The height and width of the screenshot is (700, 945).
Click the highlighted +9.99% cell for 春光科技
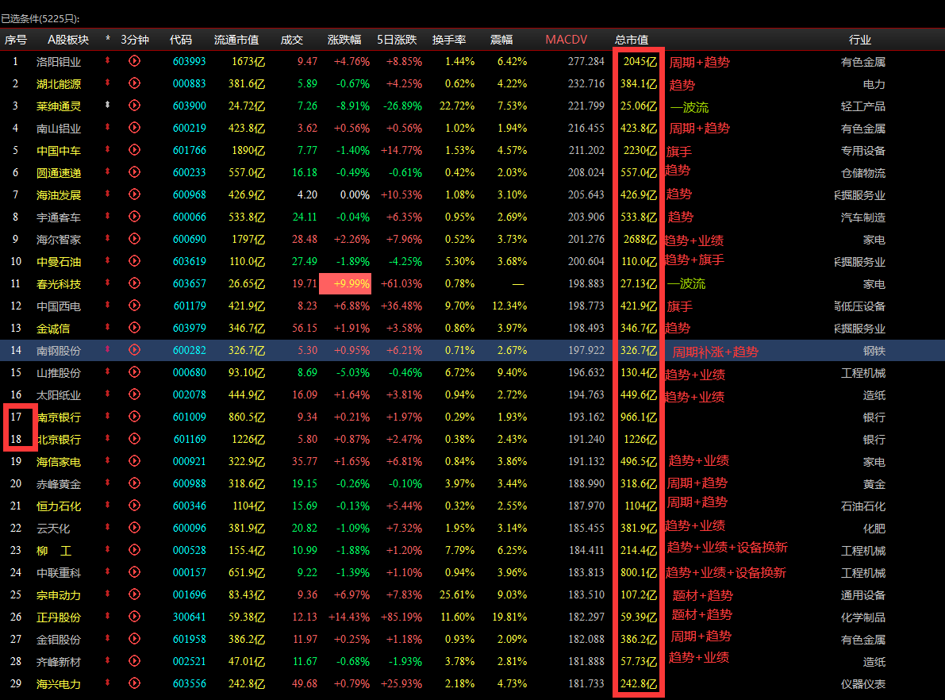coord(344,283)
